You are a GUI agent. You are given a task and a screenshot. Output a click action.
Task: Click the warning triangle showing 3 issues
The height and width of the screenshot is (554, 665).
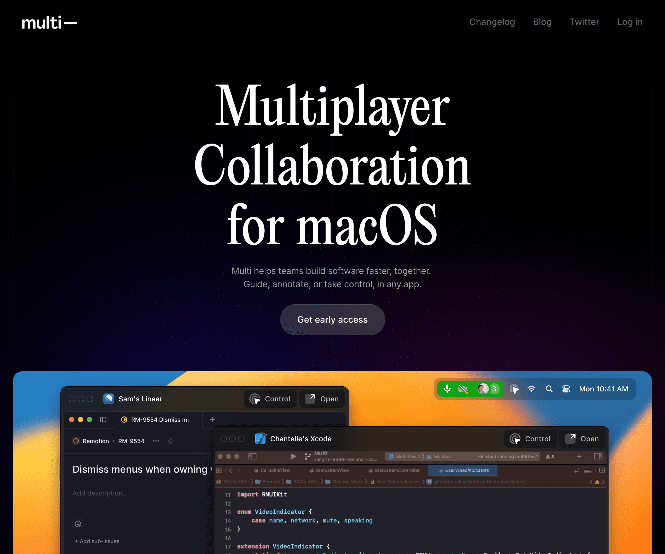pyautogui.click(x=550, y=456)
